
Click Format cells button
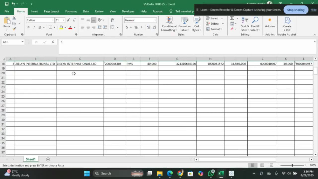[215, 29]
